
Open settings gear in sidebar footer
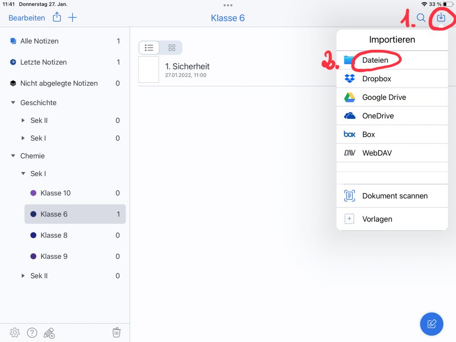pos(15,332)
